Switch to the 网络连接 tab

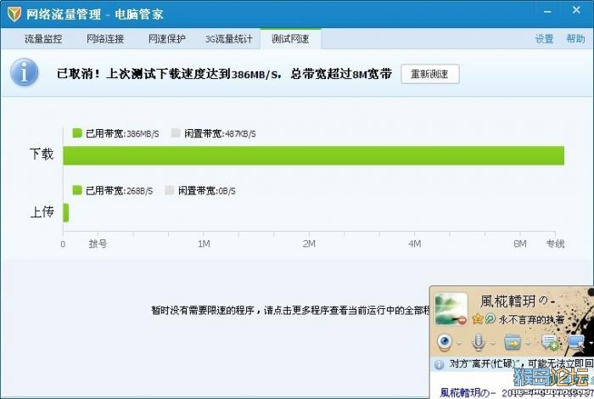pyautogui.click(x=105, y=39)
